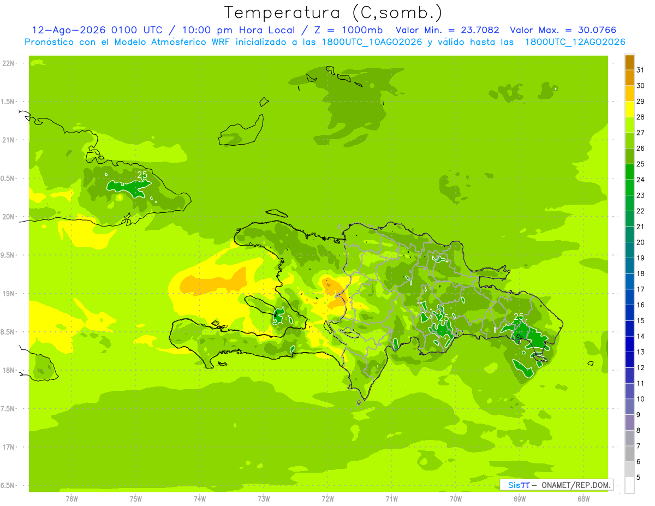Screen dimensions: 655x506
Task: Click the yellow legend swatch between 28 and 29
Action: 629,109
